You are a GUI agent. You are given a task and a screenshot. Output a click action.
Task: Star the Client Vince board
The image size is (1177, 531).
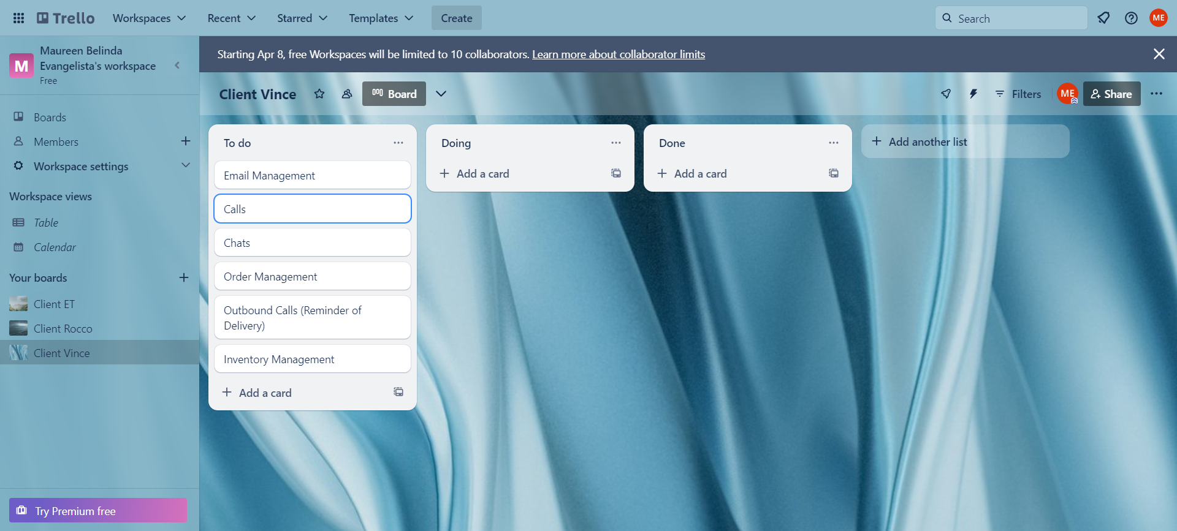click(319, 94)
